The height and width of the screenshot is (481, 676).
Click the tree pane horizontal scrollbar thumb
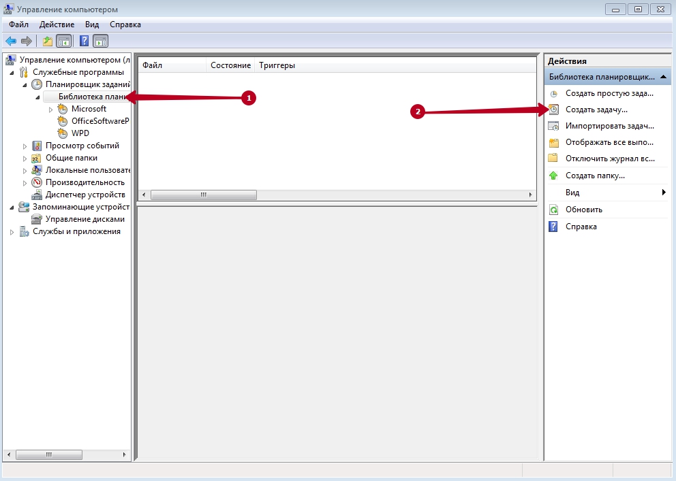(48, 454)
